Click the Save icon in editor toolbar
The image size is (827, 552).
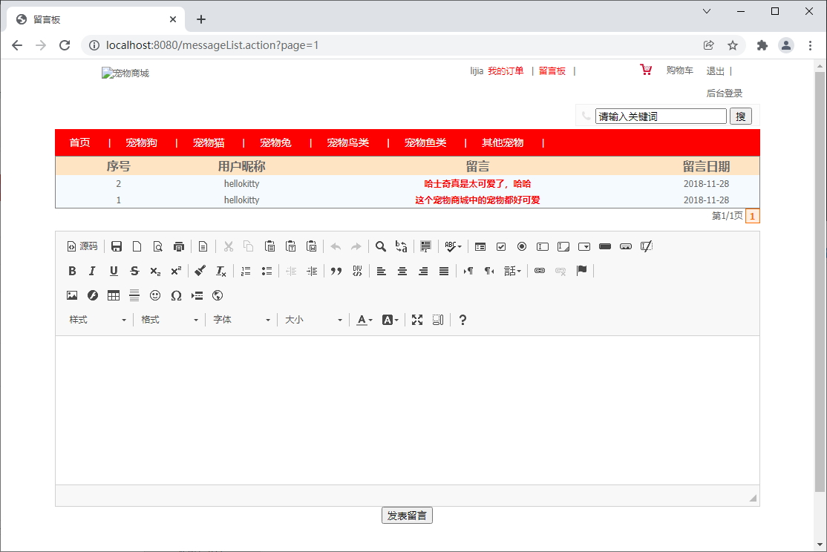117,246
